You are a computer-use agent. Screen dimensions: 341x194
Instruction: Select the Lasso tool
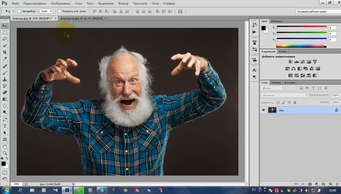click(5, 39)
